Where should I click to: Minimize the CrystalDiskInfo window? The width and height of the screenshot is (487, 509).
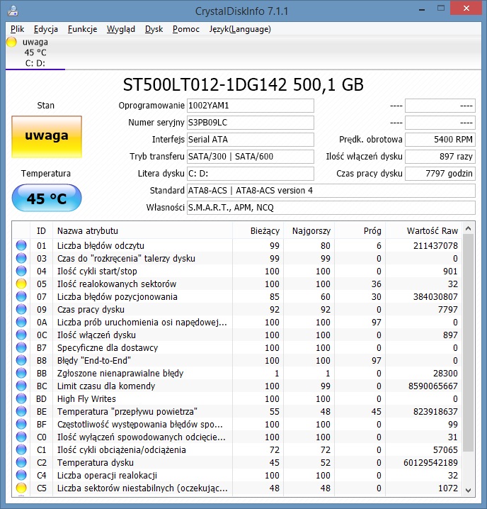(422, 10)
